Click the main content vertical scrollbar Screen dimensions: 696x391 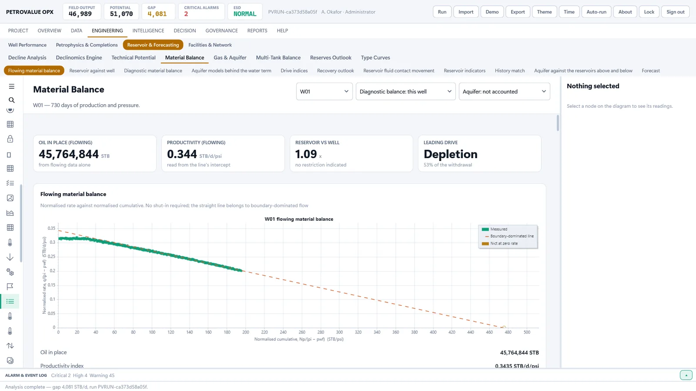pos(558,123)
